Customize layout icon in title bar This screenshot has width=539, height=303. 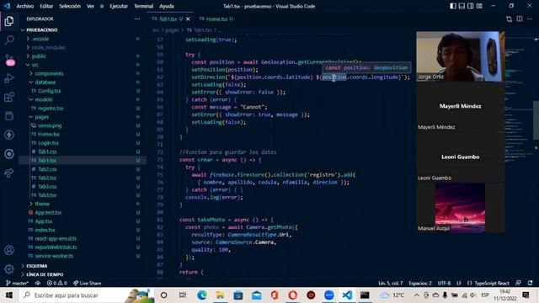(x=479, y=6)
